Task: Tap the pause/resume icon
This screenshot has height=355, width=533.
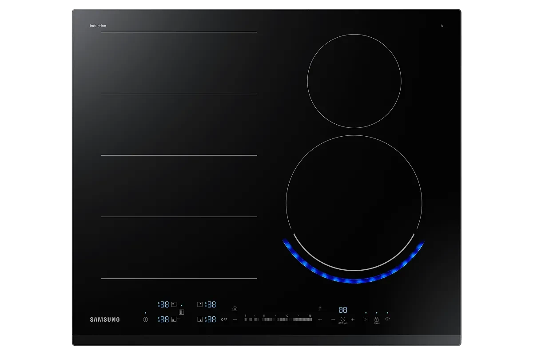Action: click(366, 319)
